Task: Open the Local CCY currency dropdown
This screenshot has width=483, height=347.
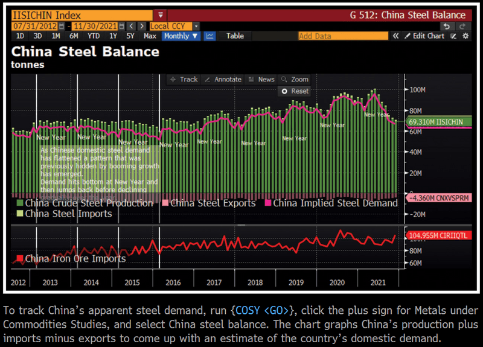Action: tap(175, 26)
